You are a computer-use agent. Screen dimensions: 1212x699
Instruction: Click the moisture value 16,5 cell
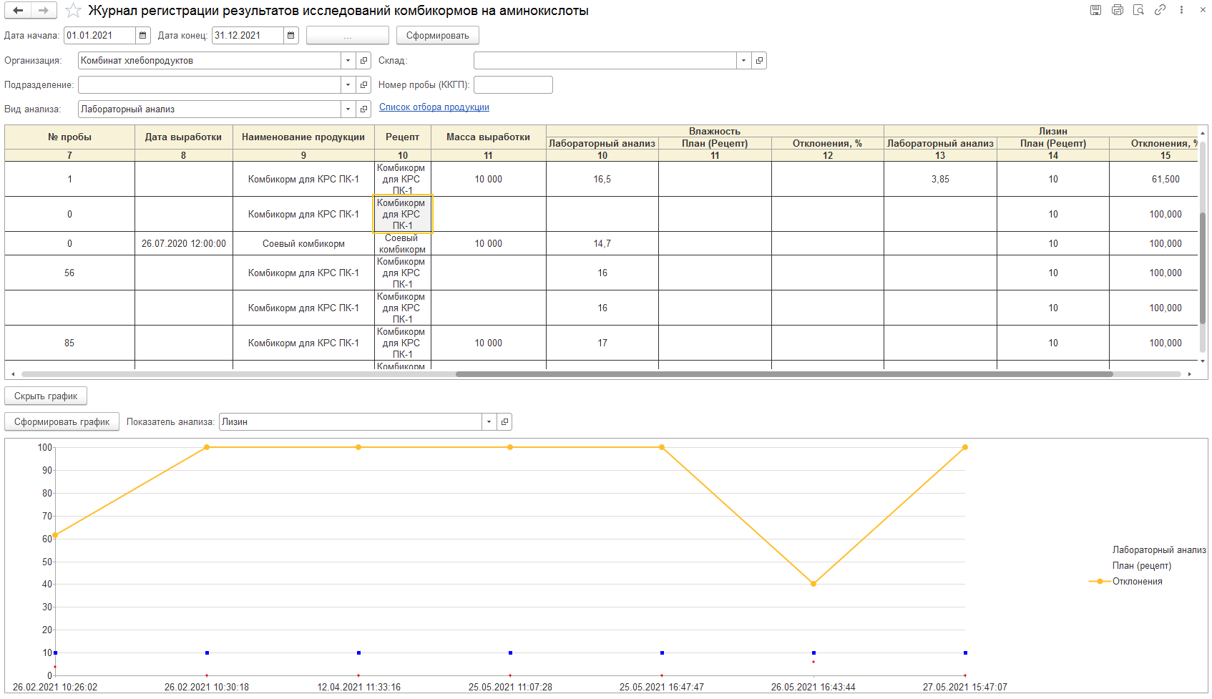coord(602,180)
